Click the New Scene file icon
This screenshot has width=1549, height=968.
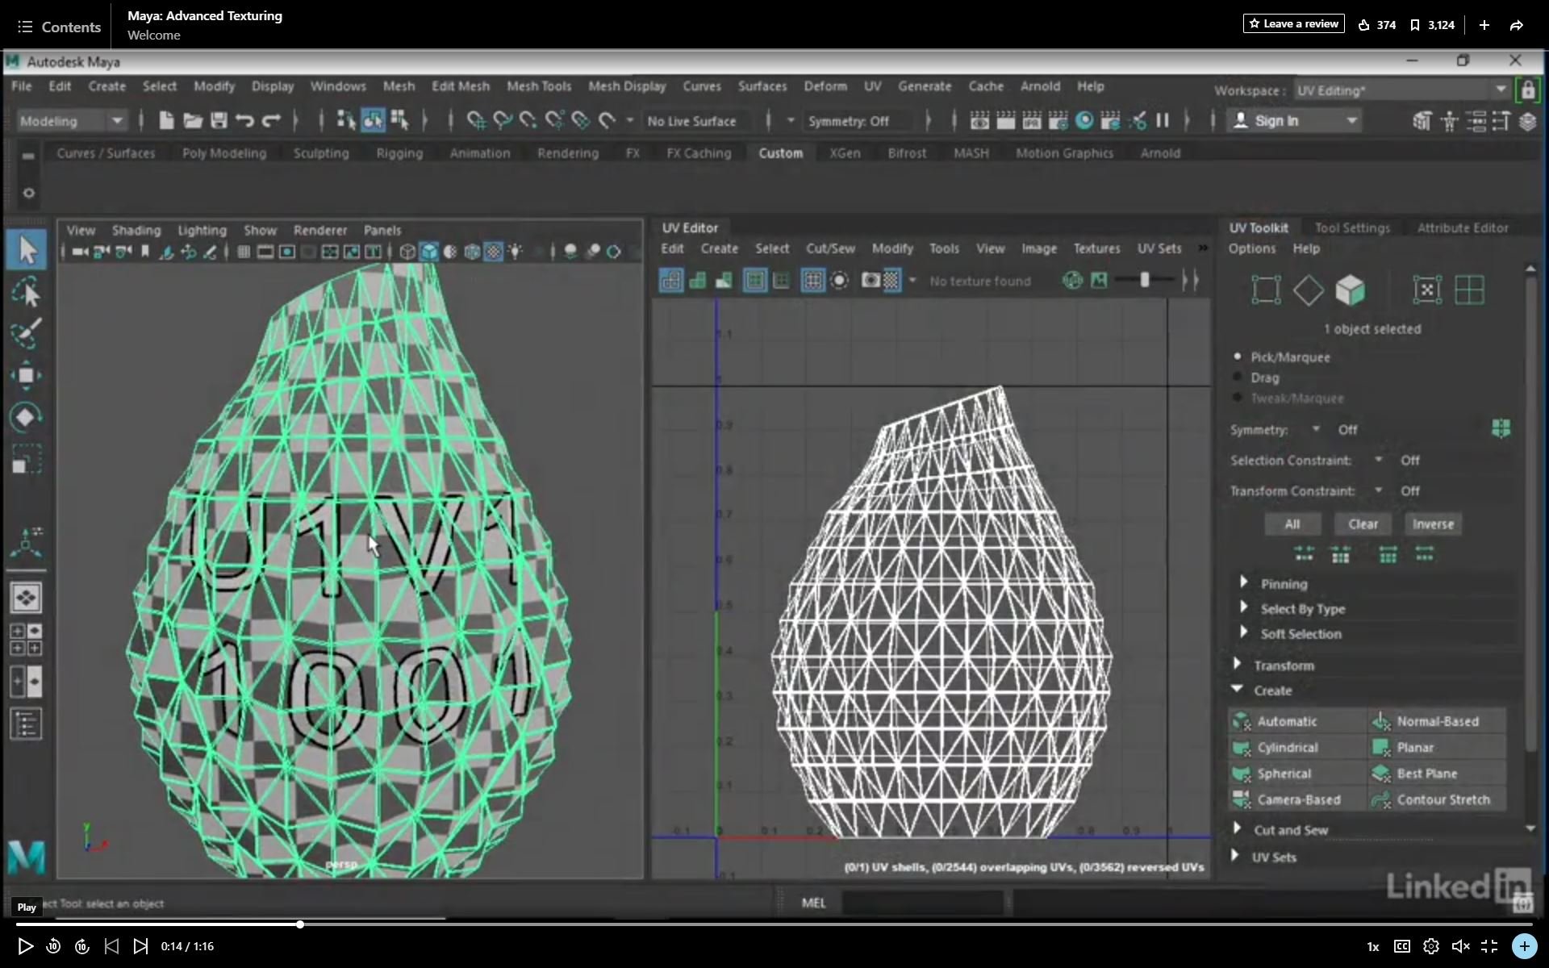pos(166,121)
